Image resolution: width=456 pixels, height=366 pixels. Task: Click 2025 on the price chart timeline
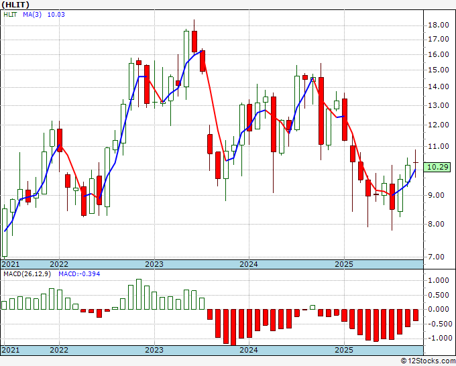344,264
